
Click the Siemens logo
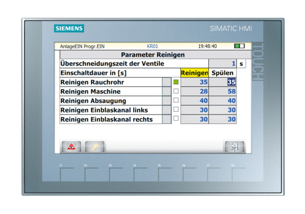[69, 28]
